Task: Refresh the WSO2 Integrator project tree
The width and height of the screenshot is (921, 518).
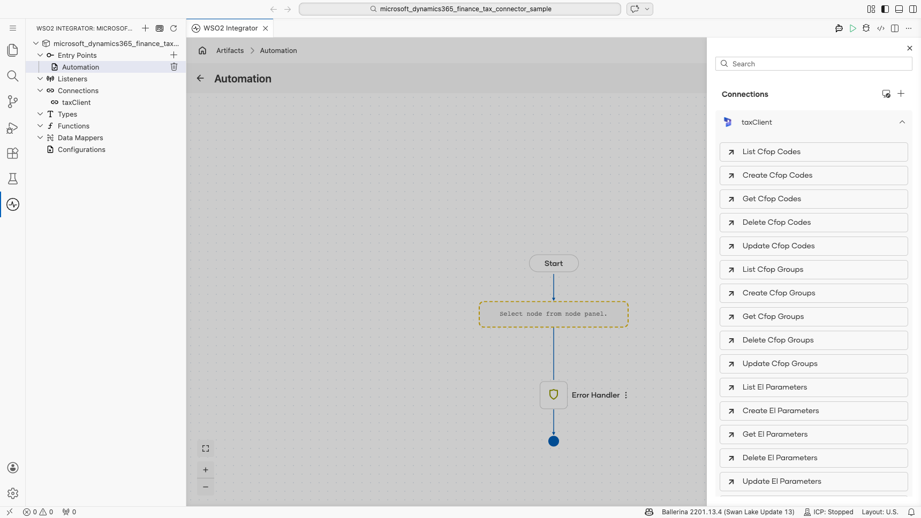Action: (173, 28)
